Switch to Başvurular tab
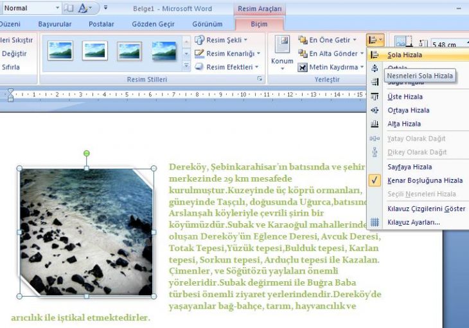The height and width of the screenshot is (328, 469). coord(55,24)
